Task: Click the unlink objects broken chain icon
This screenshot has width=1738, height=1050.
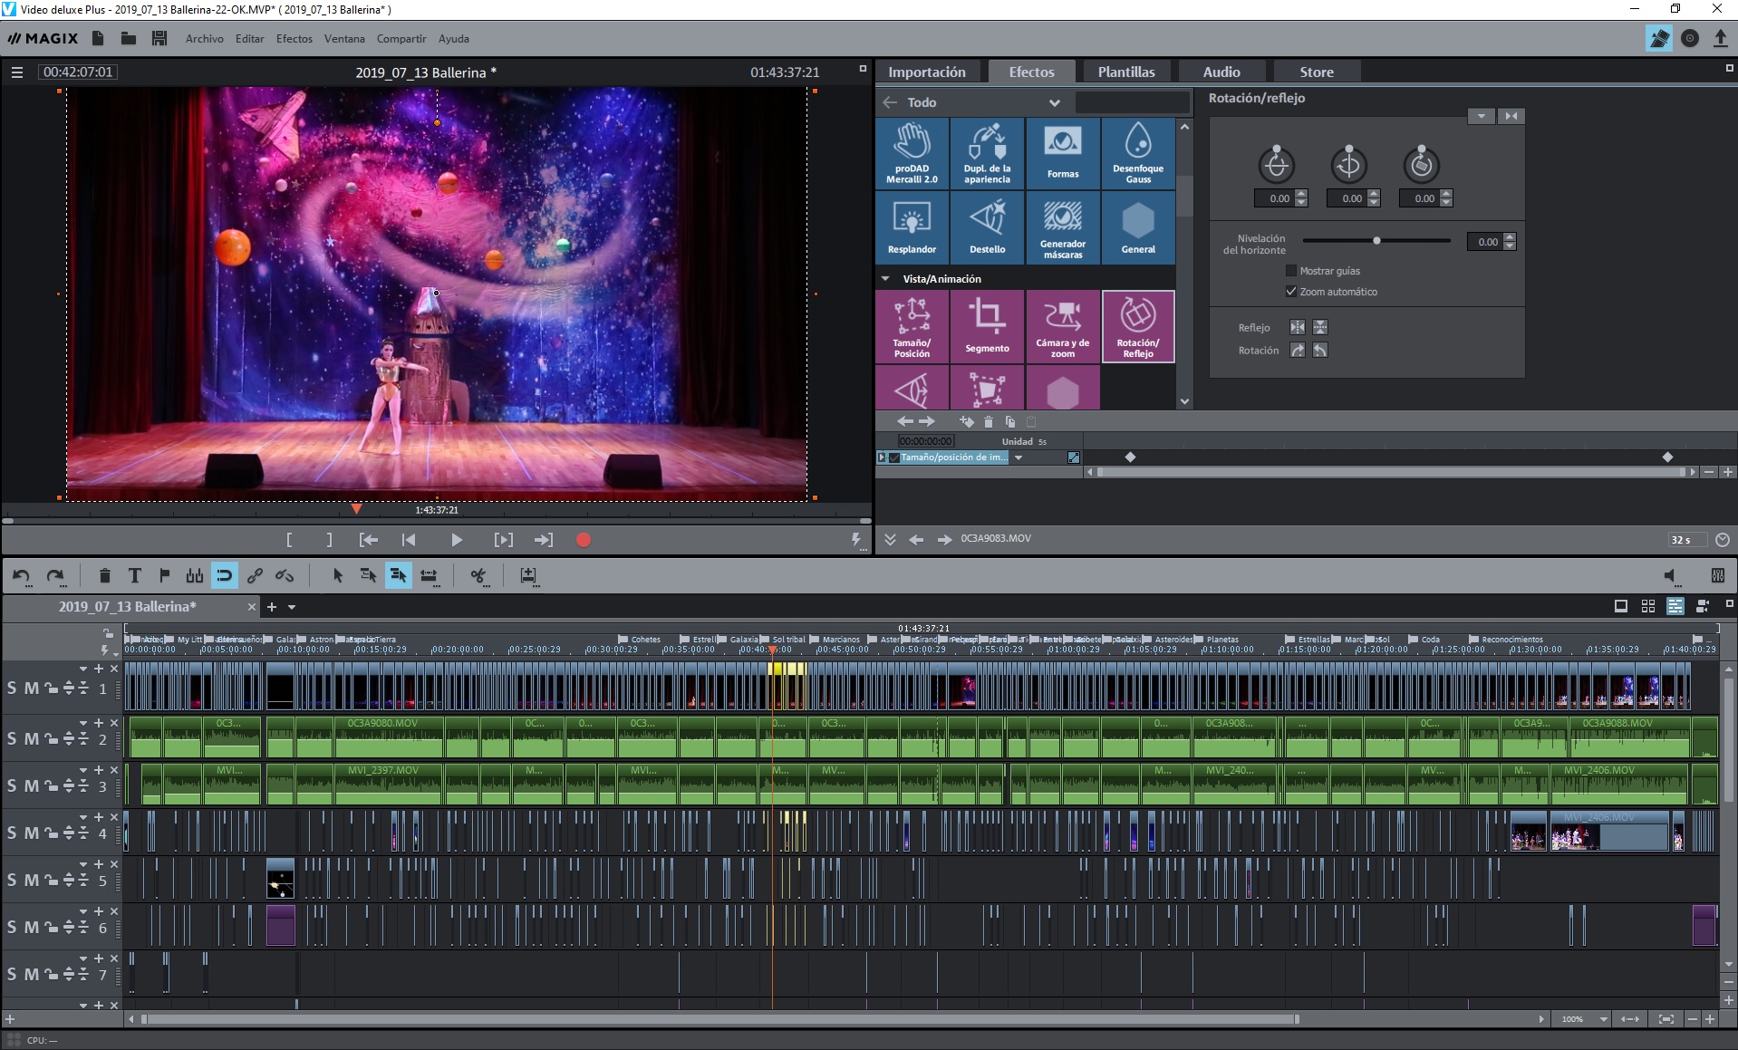Action: [x=285, y=575]
